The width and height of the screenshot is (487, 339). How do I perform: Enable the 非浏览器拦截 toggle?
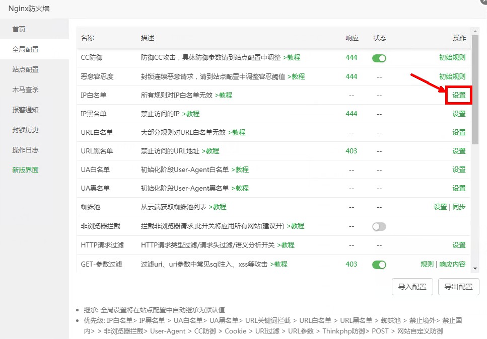coord(379,226)
